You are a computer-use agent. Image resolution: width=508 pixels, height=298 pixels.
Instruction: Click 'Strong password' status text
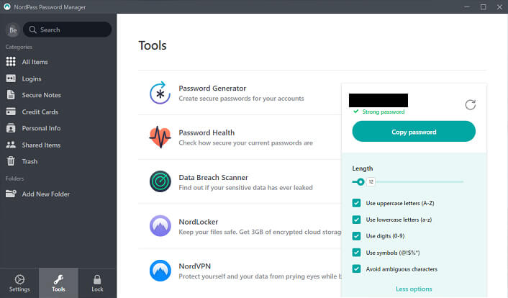click(x=384, y=112)
